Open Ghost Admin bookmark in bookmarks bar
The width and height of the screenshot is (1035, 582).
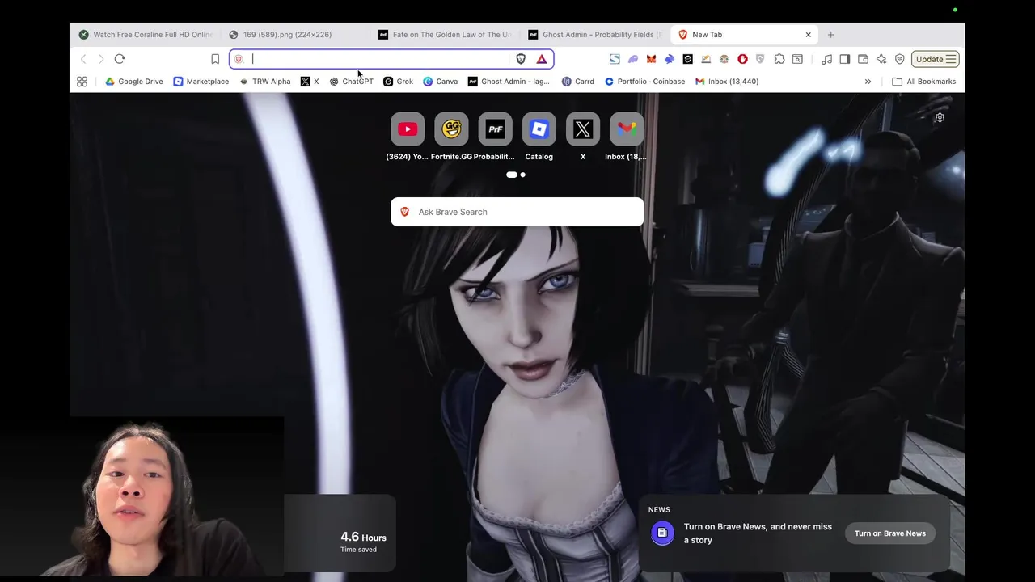(x=509, y=82)
